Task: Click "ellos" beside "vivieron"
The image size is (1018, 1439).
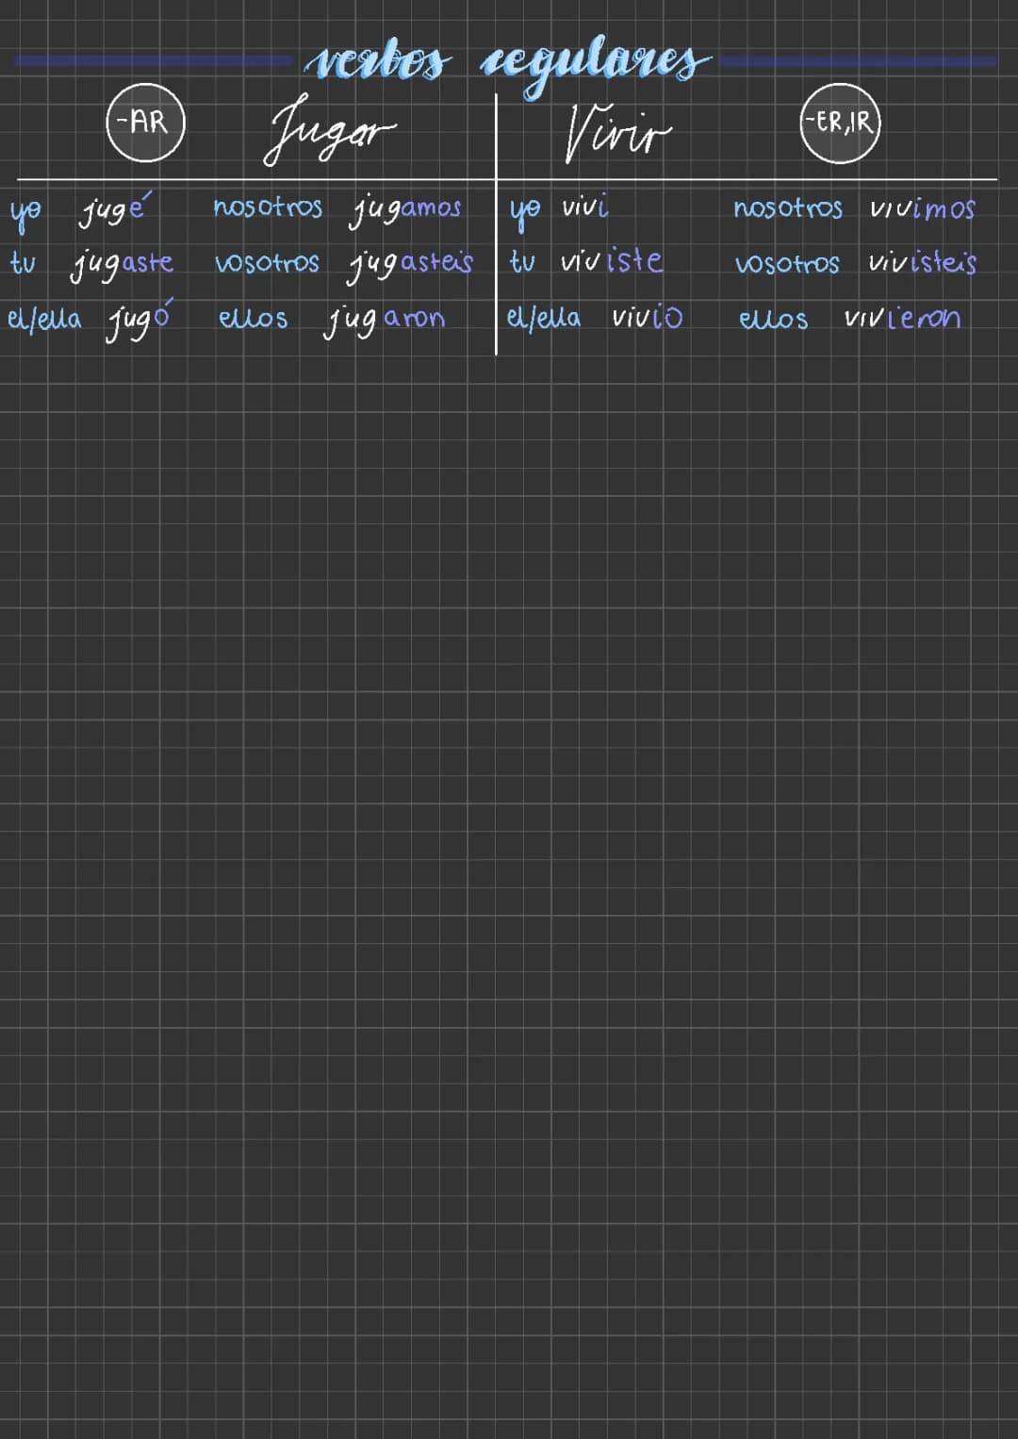Action: tap(773, 319)
